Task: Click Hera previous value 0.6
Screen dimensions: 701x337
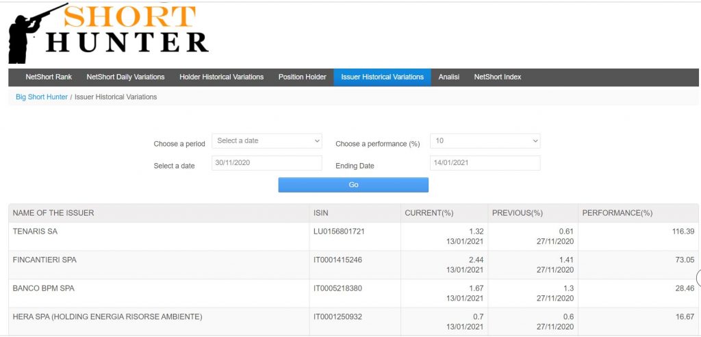Action: tap(569, 317)
